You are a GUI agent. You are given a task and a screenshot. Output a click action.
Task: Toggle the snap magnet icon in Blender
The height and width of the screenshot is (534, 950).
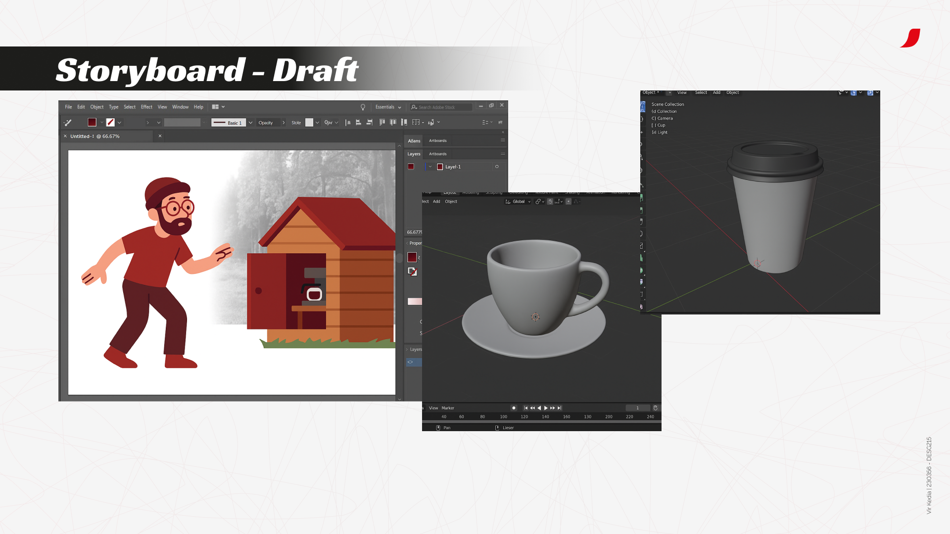[x=550, y=201]
